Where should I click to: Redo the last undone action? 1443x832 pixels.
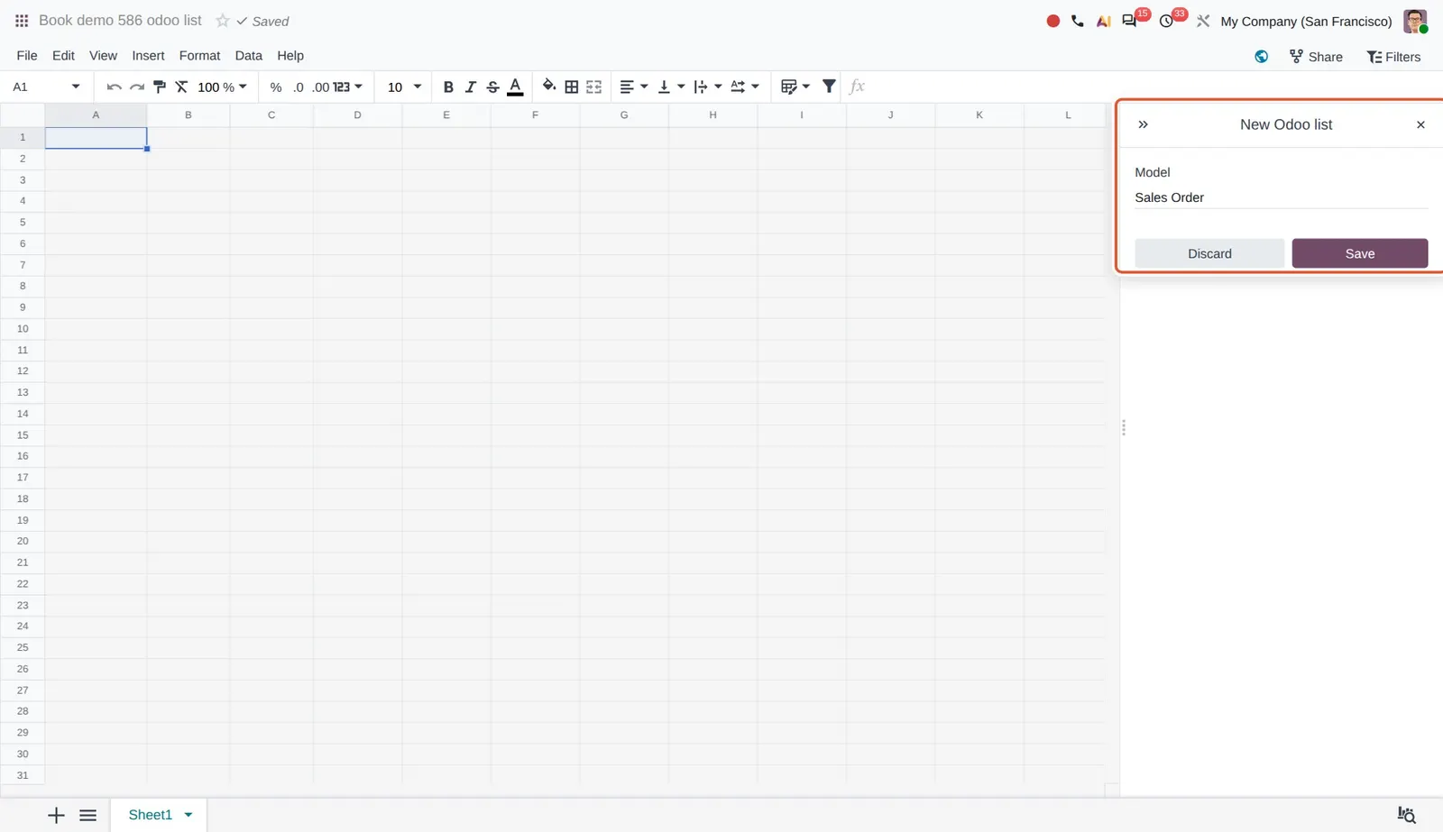137,87
